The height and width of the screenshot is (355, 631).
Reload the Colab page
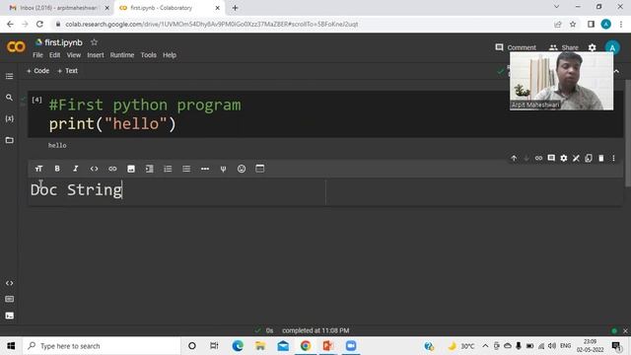39,24
